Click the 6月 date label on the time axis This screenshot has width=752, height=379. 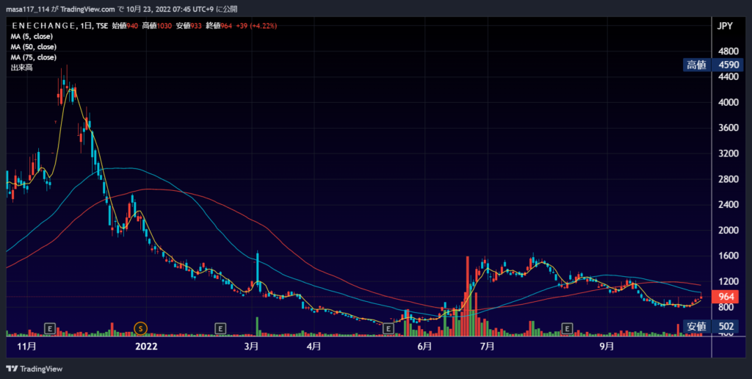click(x=424, y=347)
